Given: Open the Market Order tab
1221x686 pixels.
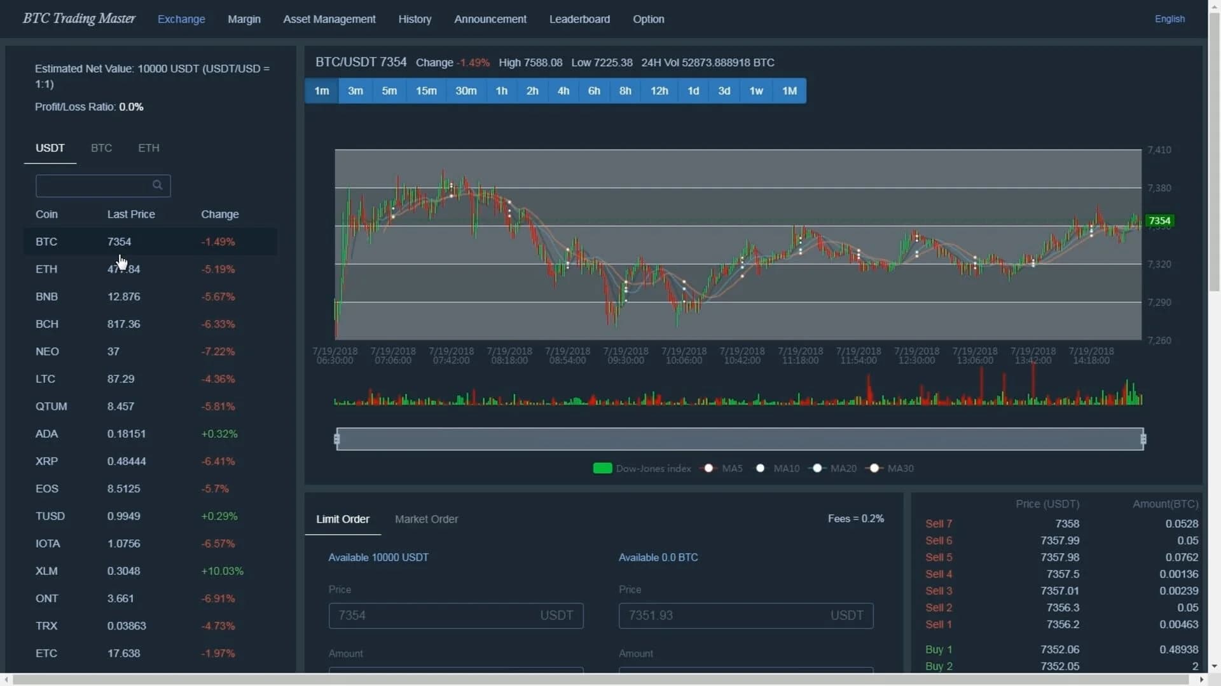Looking at the screenshot, I should (426, 519).
